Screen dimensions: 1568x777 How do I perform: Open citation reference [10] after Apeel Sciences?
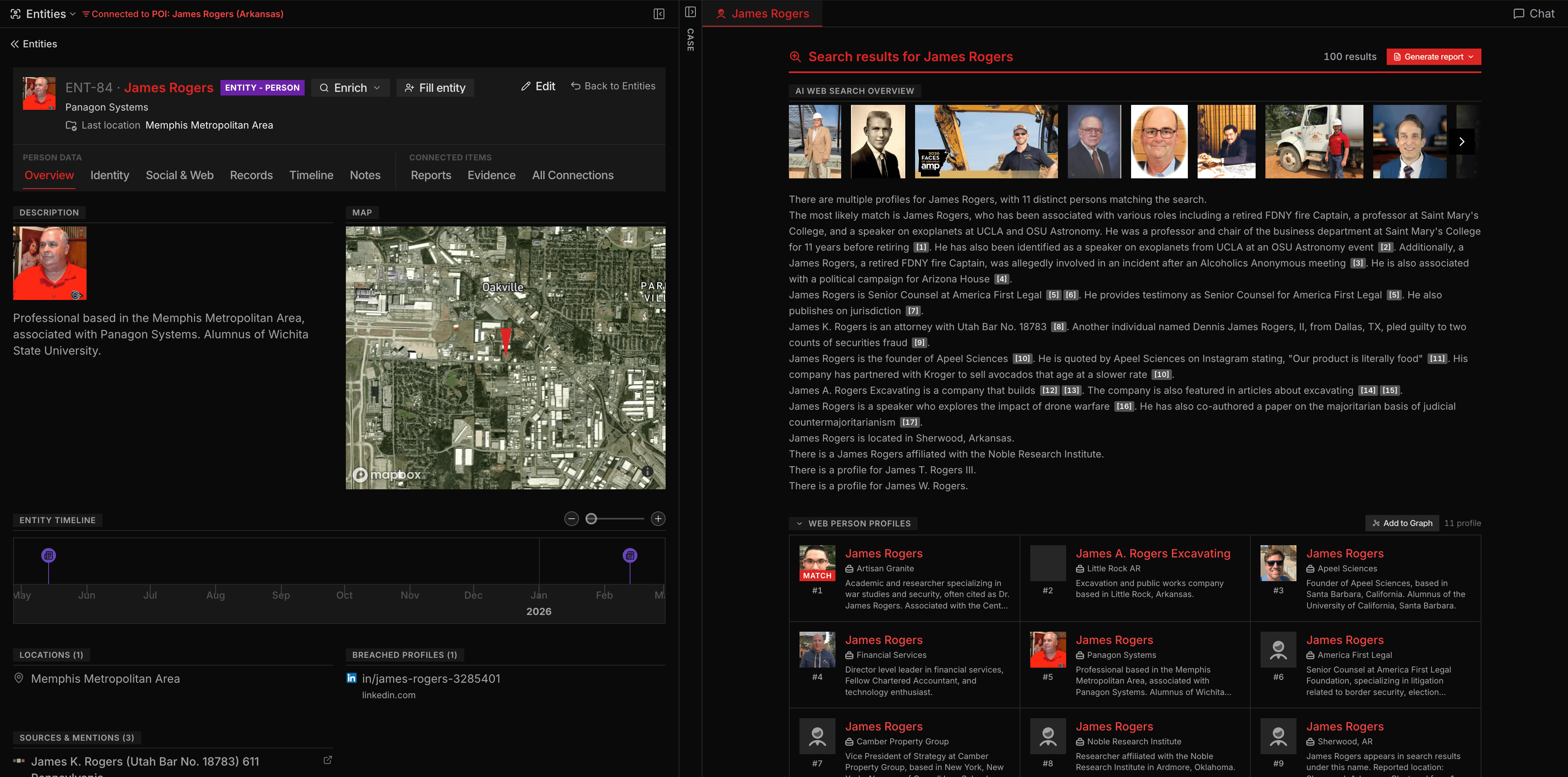[x=1022, y=358]
